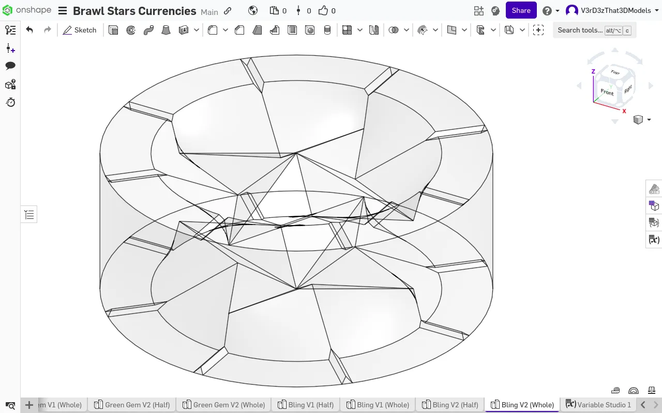Viewport: 662px width, 413px height.
Task: Select the Rib tool
Action: [275, 30]
